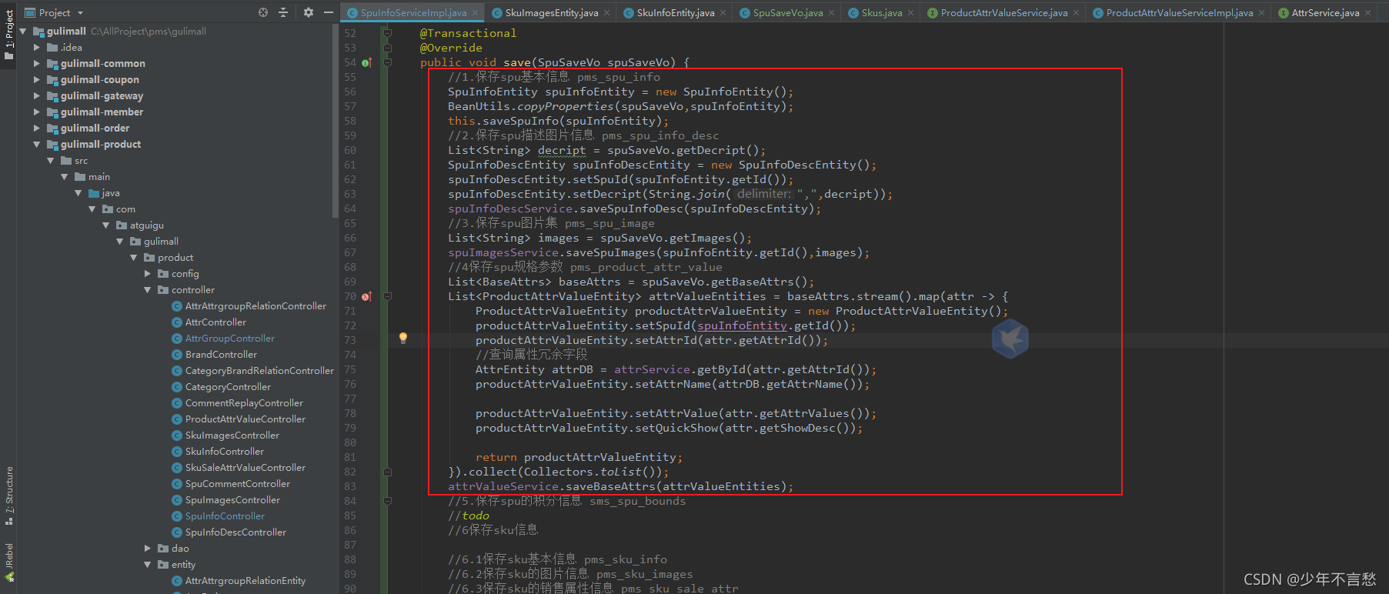Viewport: 1389px width, 594px height.
Task: Close the Skus.java tab
Action: (910, 12)
